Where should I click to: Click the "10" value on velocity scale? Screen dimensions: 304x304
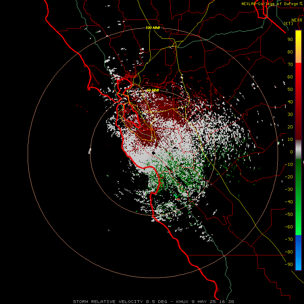(x=290, y=140)
